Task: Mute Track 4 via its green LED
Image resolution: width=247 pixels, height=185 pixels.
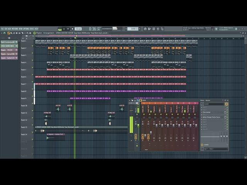Action: tap(32, 67)
